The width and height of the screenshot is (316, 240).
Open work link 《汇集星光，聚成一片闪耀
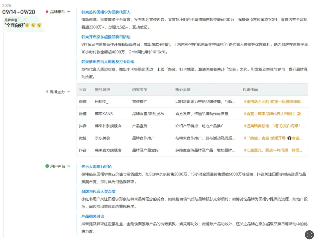[273, 150]
